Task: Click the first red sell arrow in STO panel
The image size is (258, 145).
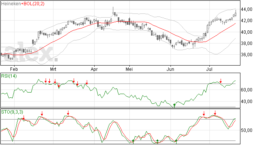Action: 24,117
